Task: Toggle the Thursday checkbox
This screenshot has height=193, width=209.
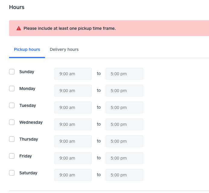Action: coord(12,139)
